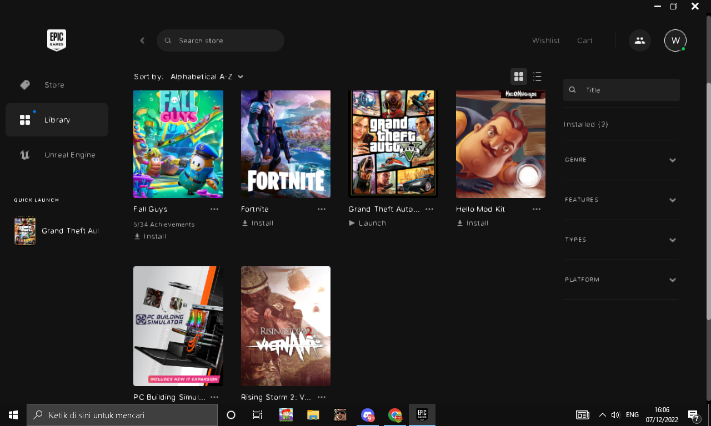Open the Sort by Alphabetical A-Z dropdown
711x426 pixels.
[207, 77]
